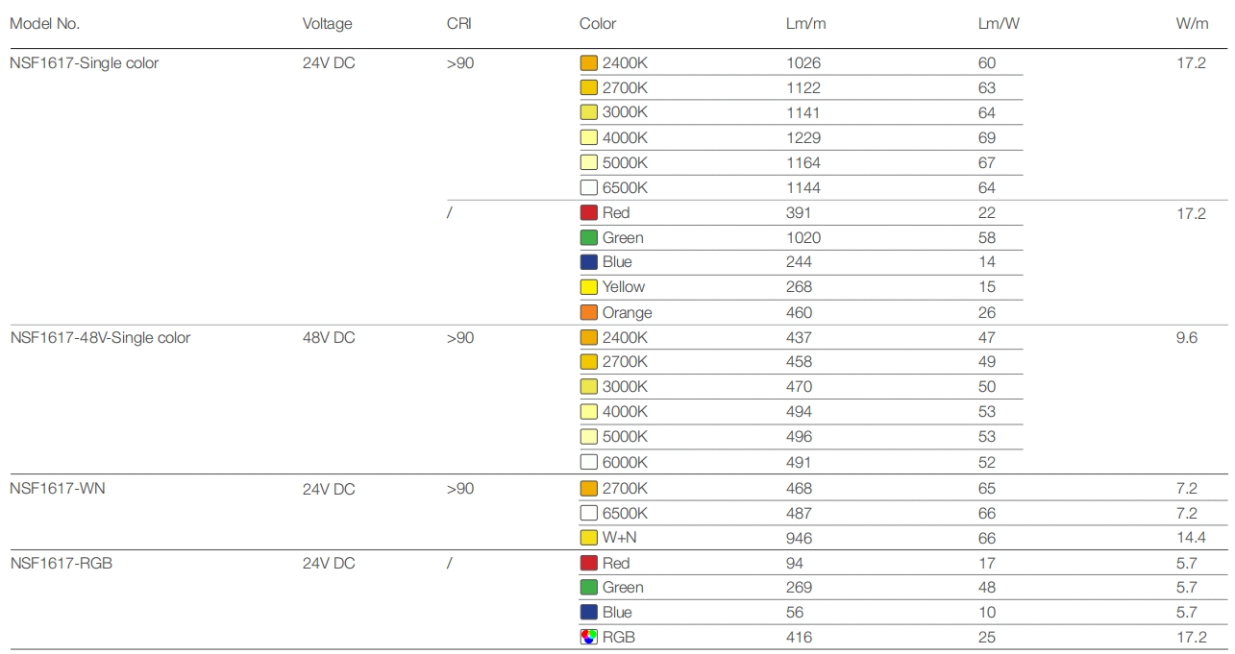The width and height of the screenshot is (1235, 654).
Task: Select the Lm/m value '1122'
Action: [x=803, y=88]
